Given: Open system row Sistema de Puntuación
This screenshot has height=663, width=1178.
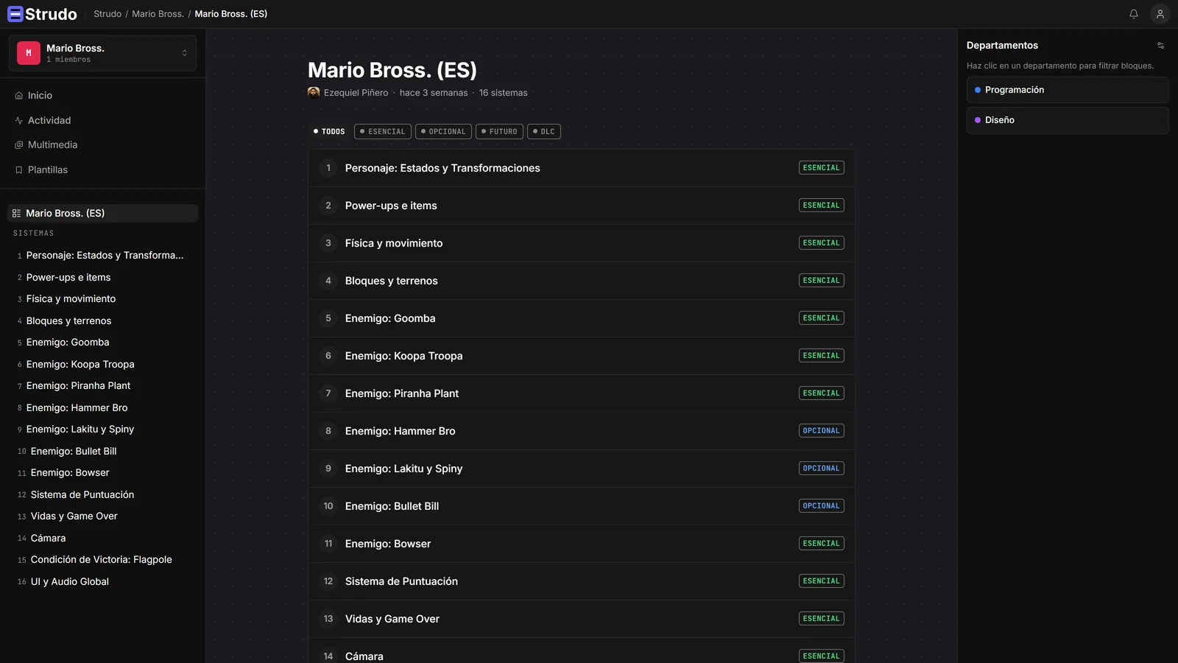Looking at the screenshot, I should pyautogui.click(x=581, y=581).
